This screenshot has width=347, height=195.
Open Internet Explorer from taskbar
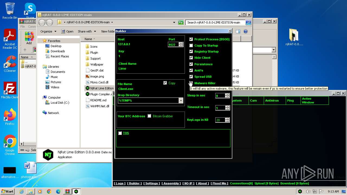point(21,191)
